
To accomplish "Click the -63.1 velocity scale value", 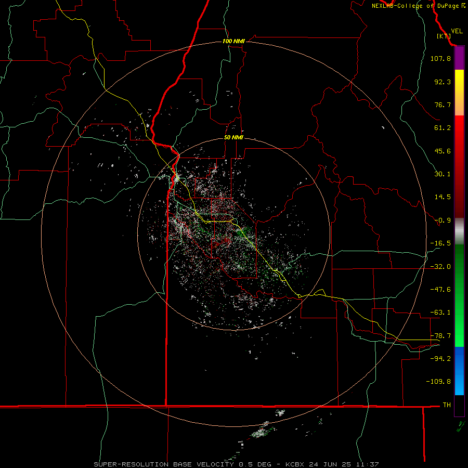I will point(440,313).
